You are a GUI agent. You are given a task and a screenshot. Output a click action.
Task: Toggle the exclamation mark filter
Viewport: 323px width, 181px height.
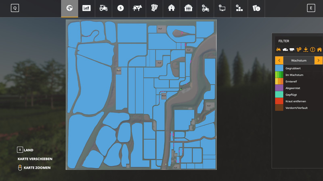pos(313,49)
